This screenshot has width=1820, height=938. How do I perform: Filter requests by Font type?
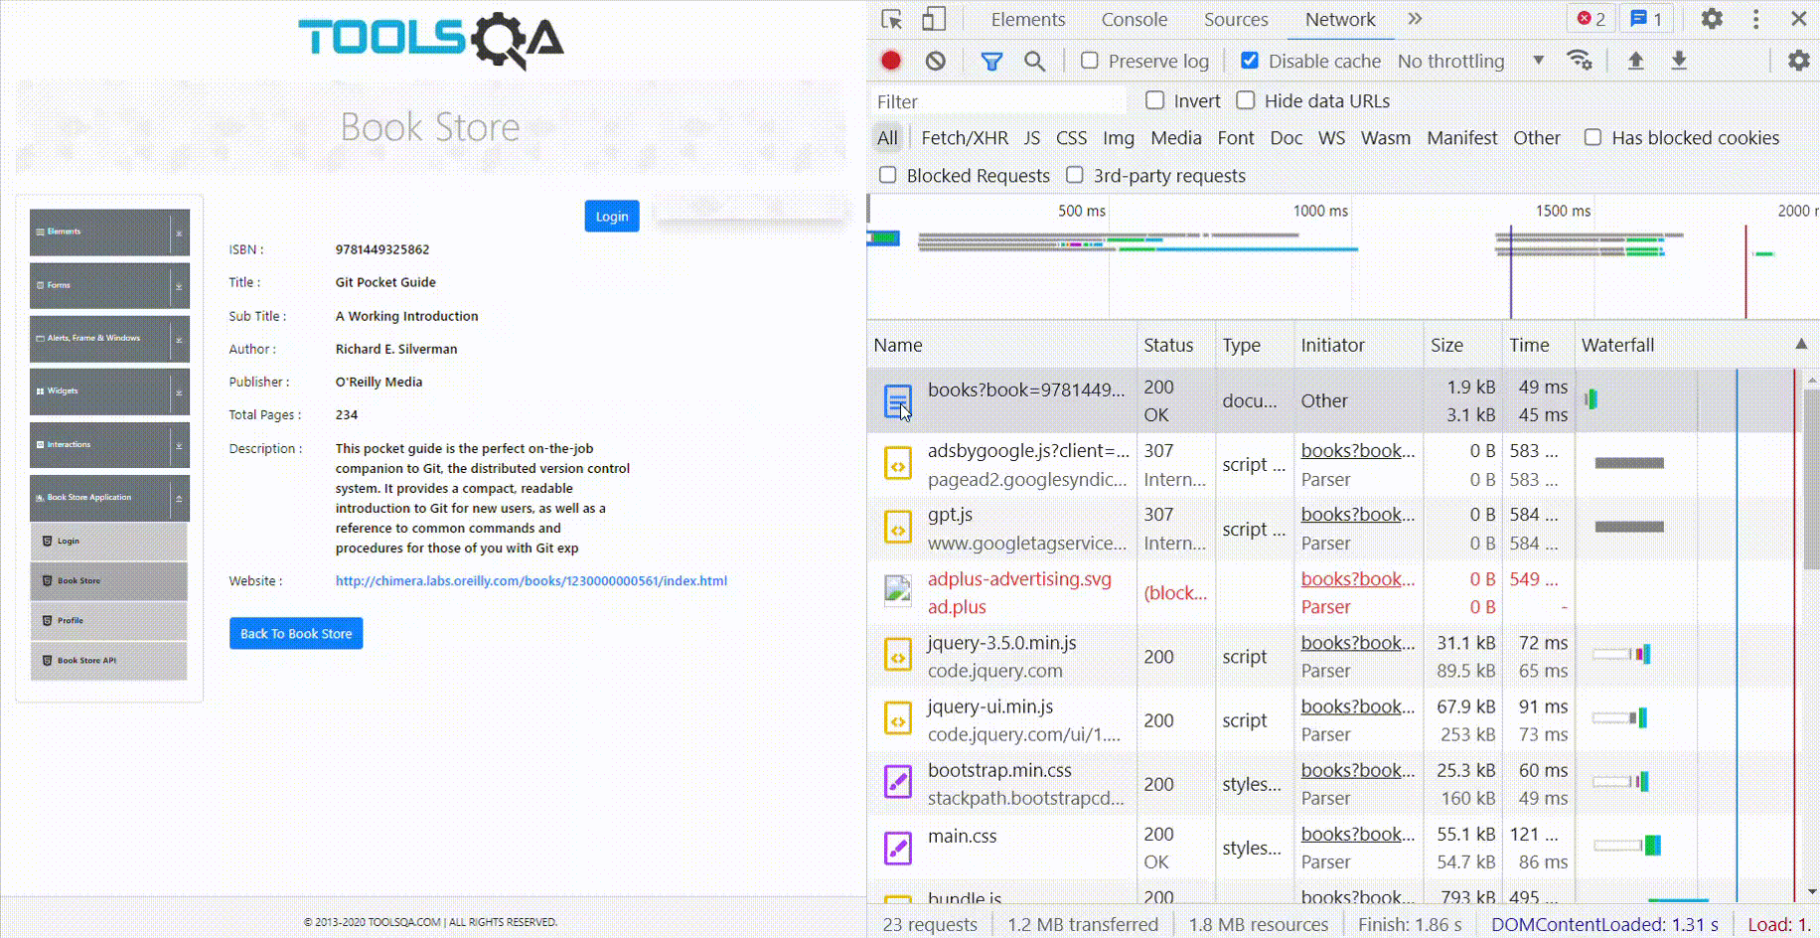pos(1236,138)
